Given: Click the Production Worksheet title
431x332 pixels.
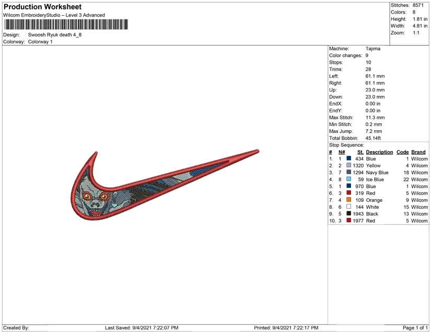Looking at the screenshot, I should tap(43, 7).
